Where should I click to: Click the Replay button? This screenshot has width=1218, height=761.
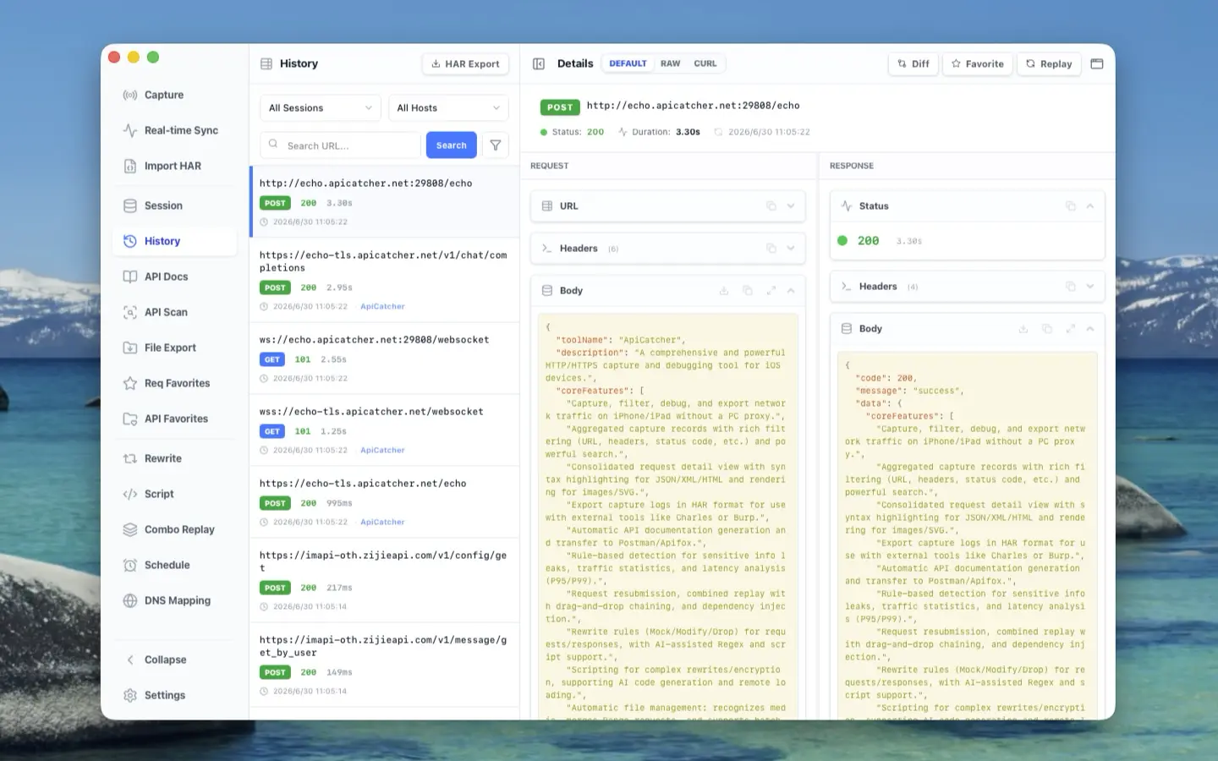click(1049, 63)
